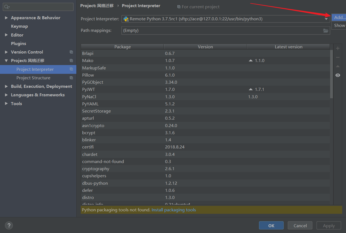Click the PyJWT upgrade available arrow
346x233 pixels.
point(250,89)
